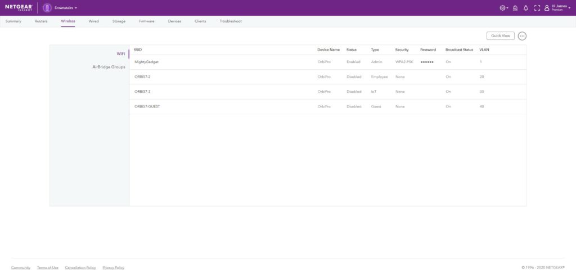Open the Troubleshoot tab
Screen dimensions: 576x277
231,21
